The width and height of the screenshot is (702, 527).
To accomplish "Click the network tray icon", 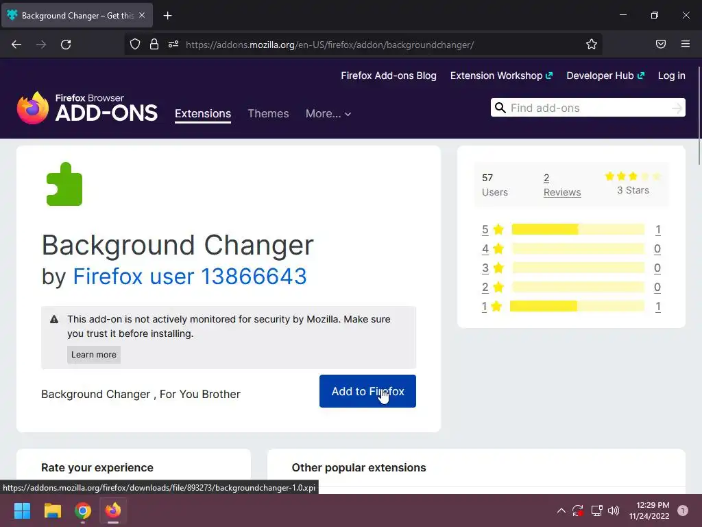I will [596, 511].
